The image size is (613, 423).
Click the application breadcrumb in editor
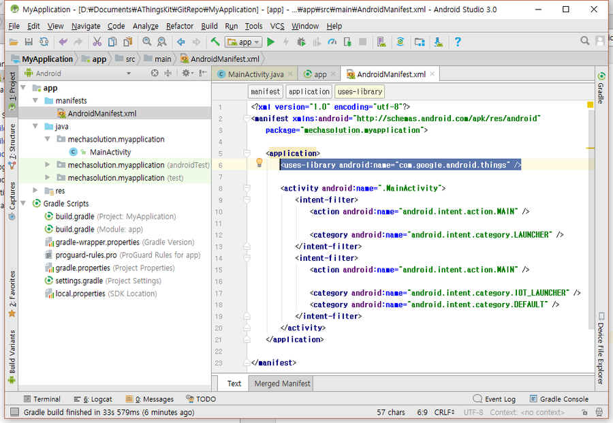tap(309, 91)
